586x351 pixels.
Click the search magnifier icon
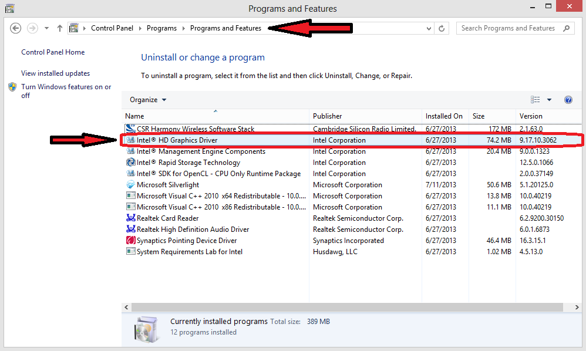coord(567,28)
